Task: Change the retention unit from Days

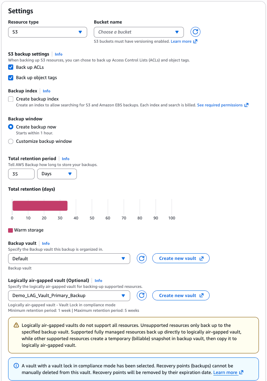Action: [57, 174]
